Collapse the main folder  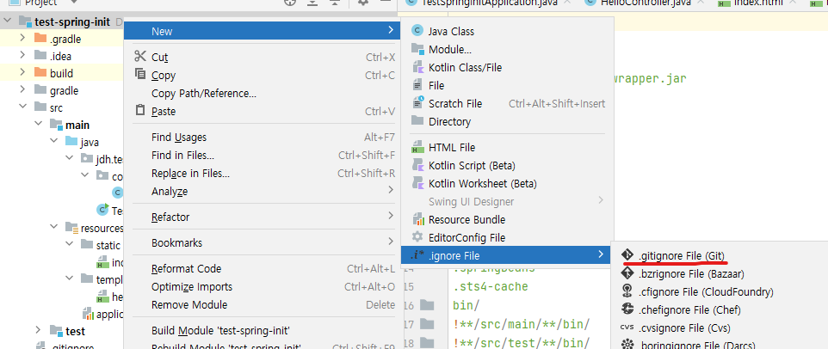coord(38,125)
